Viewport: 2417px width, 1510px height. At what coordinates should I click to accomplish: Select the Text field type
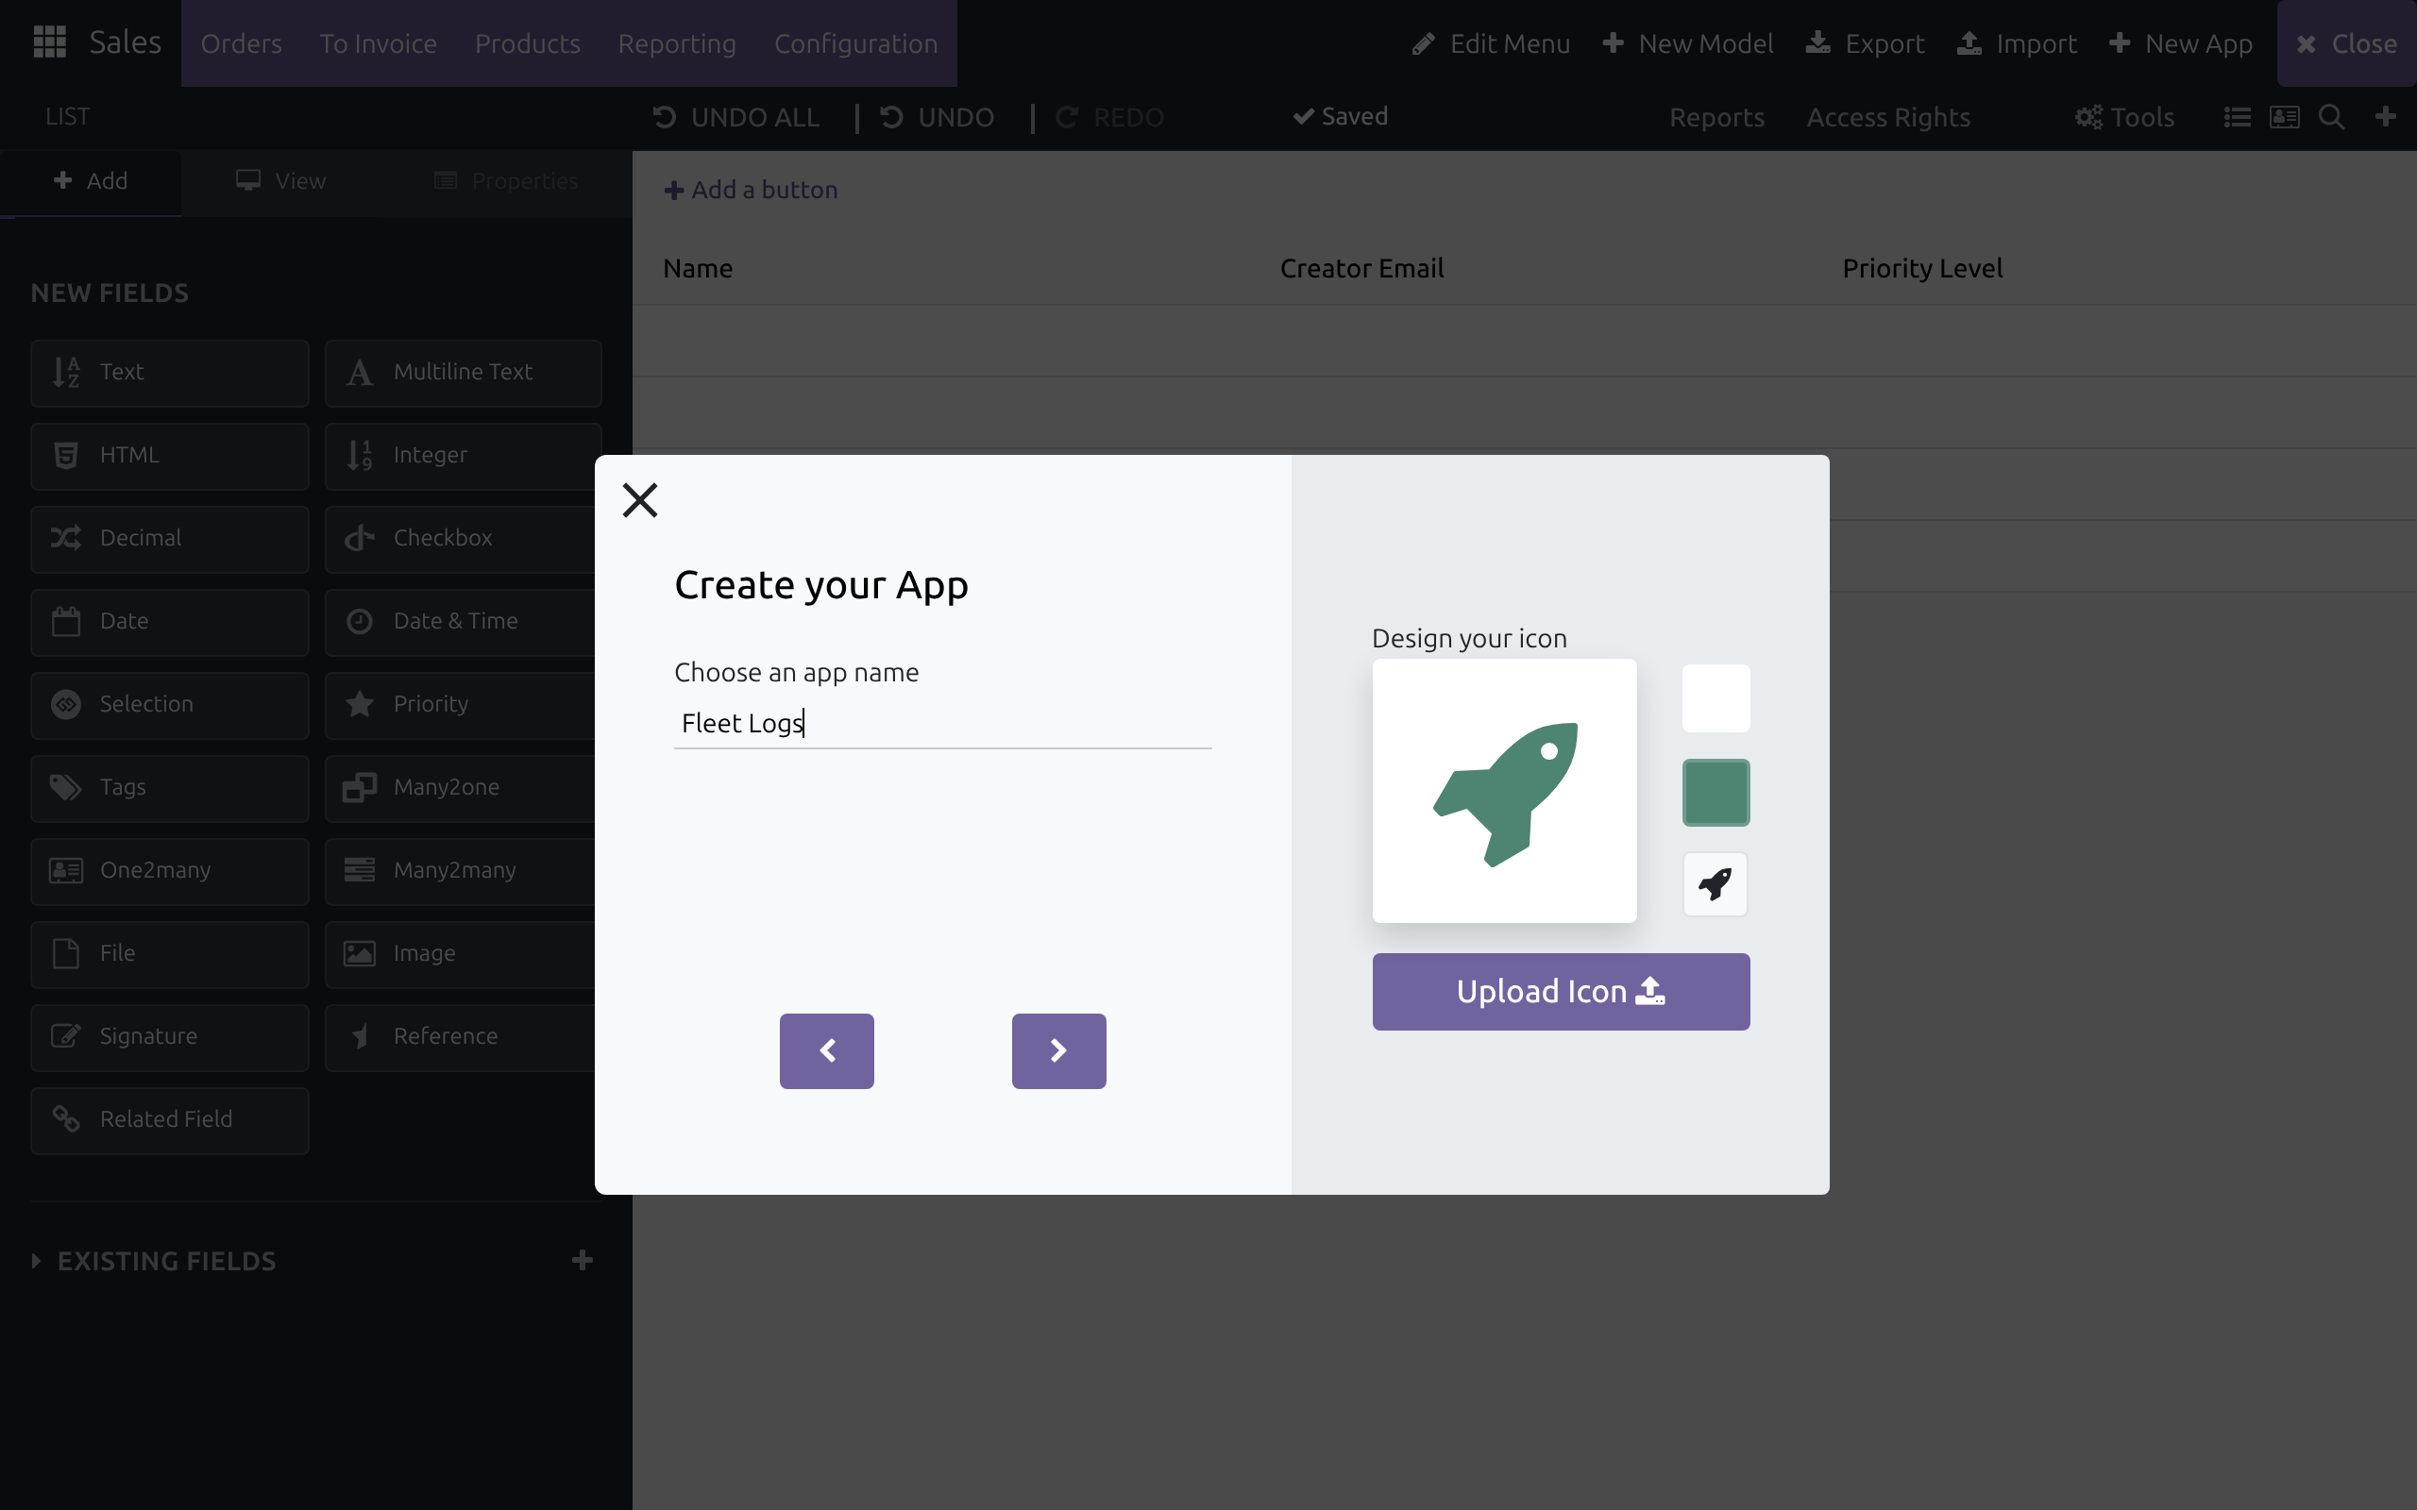click(x=170, y=373)
